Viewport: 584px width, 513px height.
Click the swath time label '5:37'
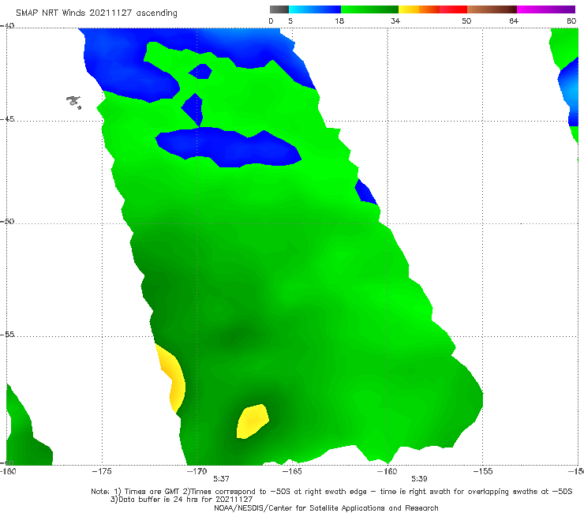(x=221, y=479)
